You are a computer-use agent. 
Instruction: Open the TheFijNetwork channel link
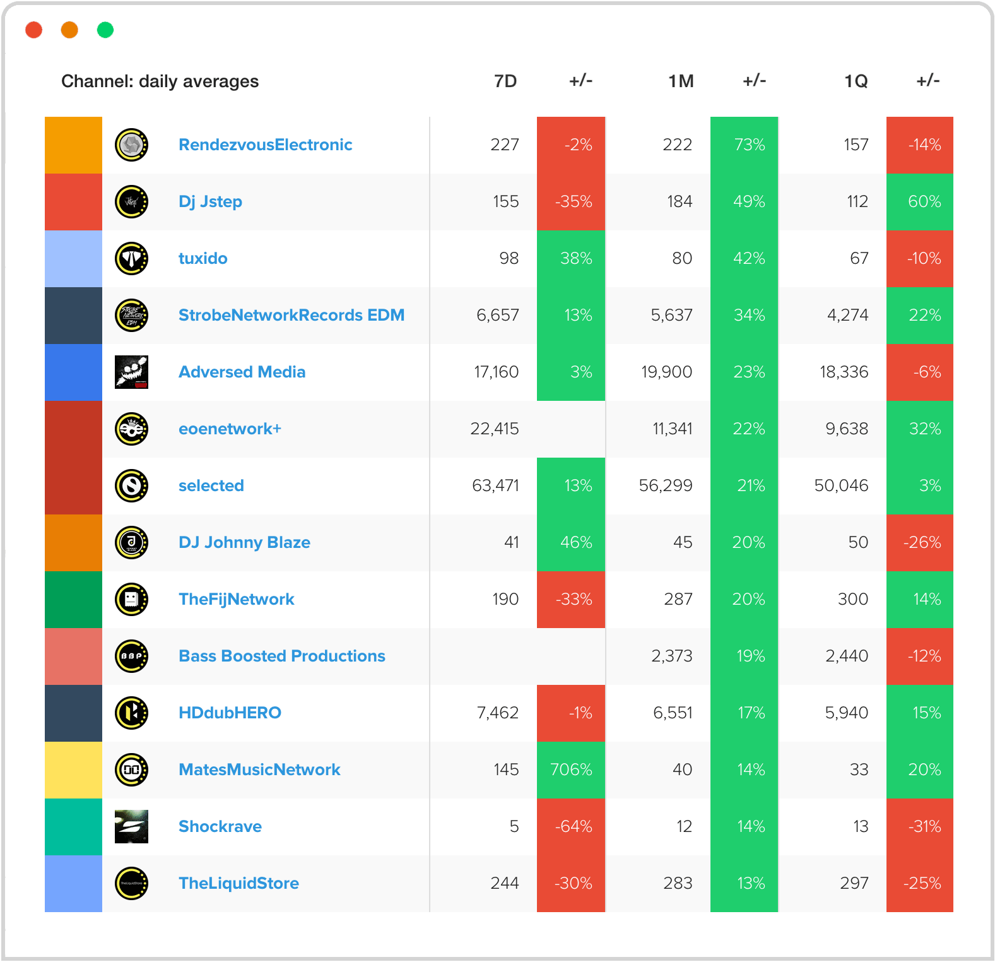pos(236,600)
